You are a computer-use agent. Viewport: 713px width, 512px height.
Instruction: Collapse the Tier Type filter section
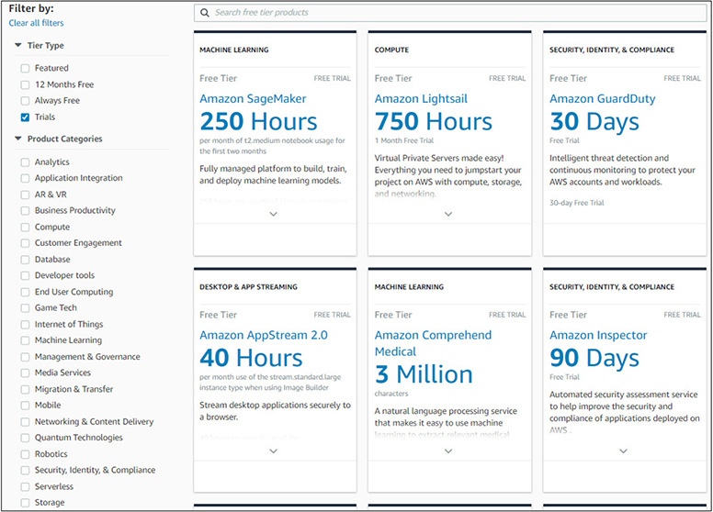pyautogui.click(x=18, y=46)
